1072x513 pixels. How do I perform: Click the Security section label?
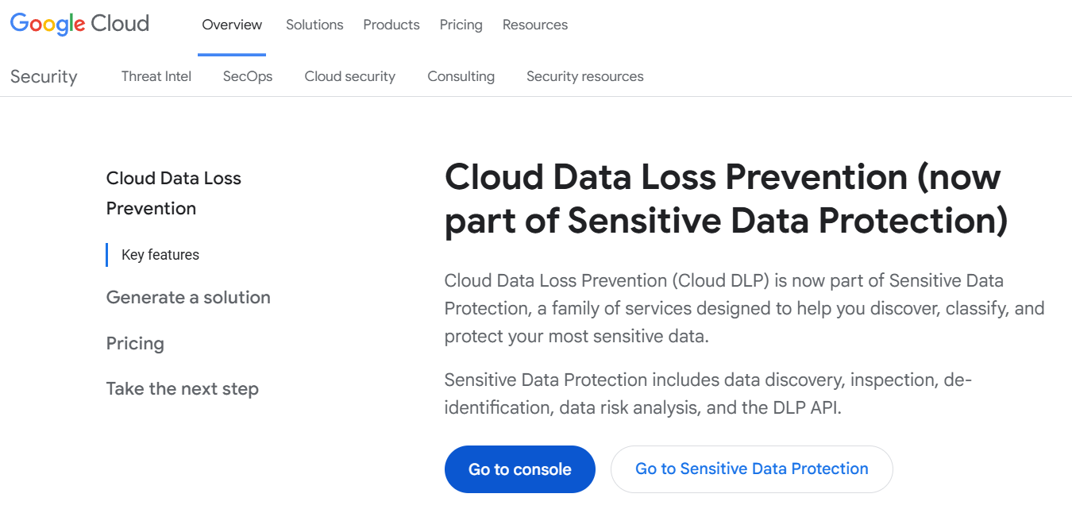pyautogui.click(x=44, y=76)
